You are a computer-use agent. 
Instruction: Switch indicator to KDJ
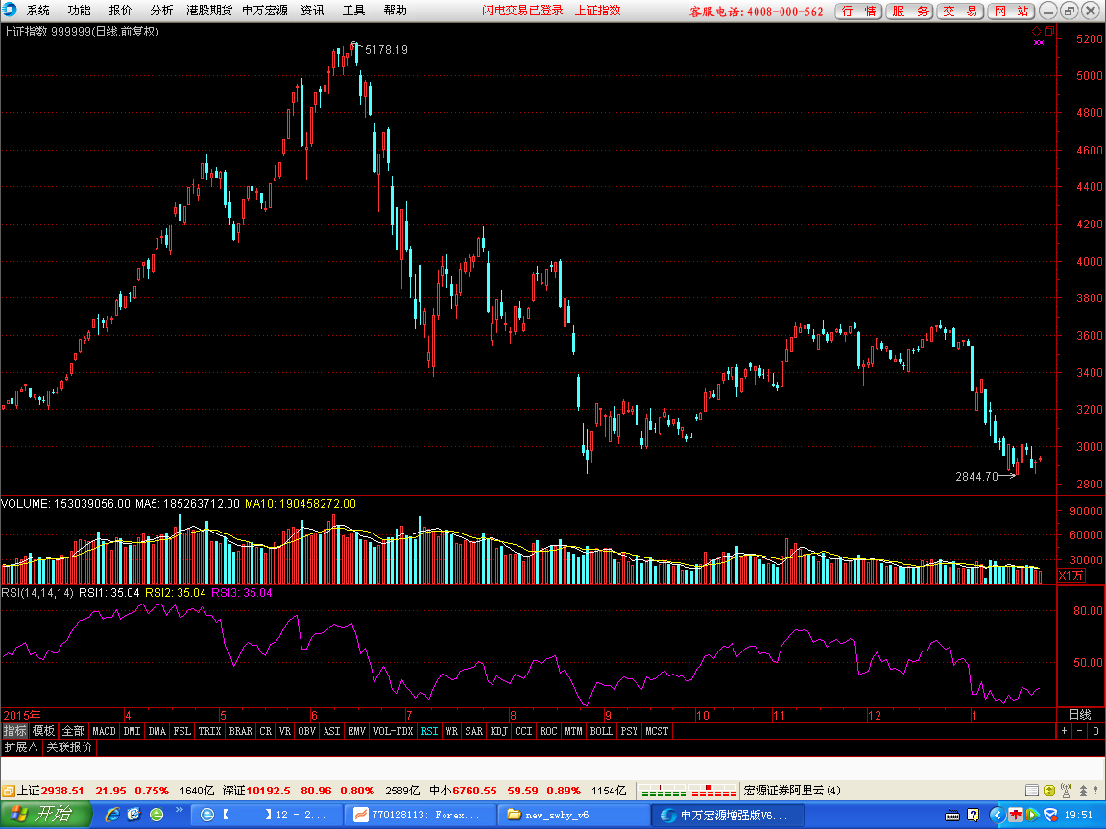[x=498, y=731]
